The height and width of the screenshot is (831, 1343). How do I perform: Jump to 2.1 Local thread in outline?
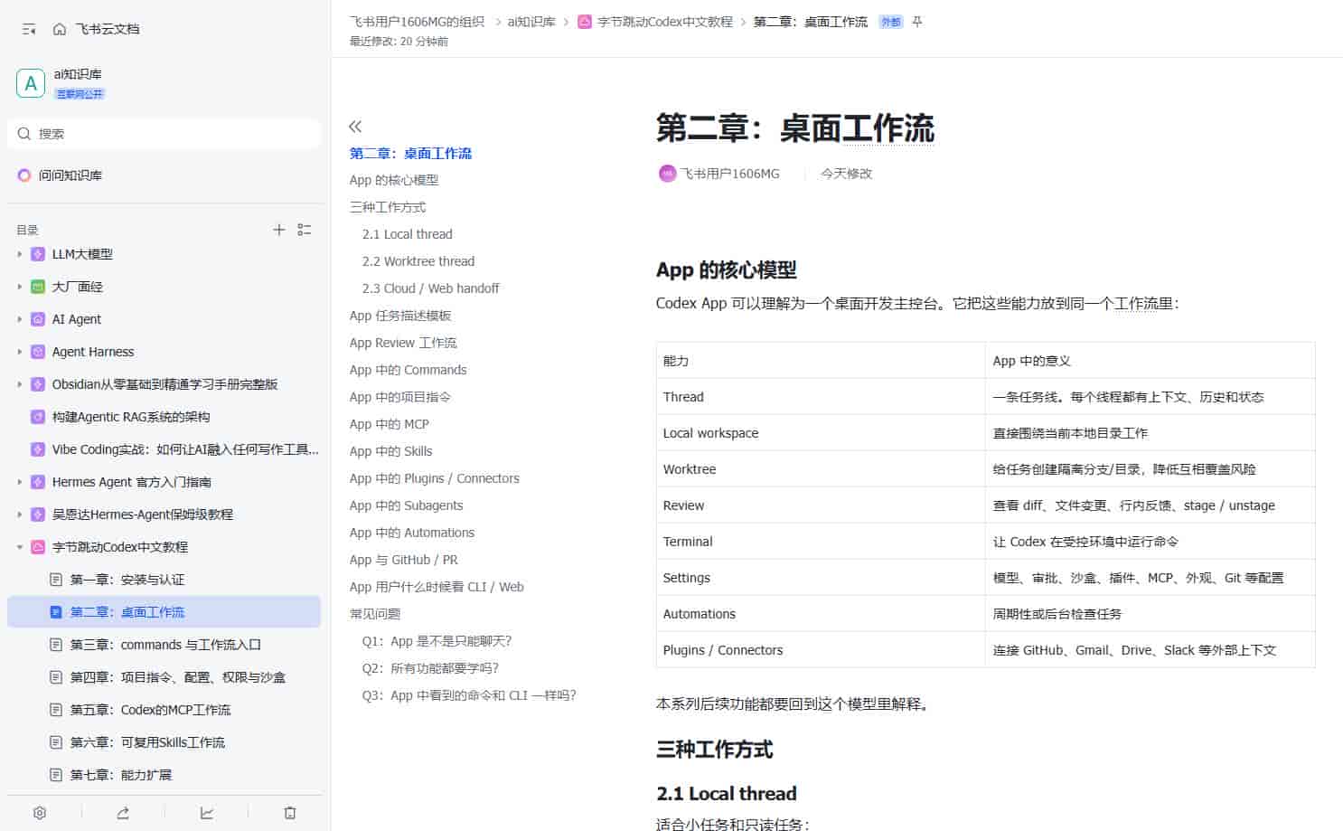point(408,234)
